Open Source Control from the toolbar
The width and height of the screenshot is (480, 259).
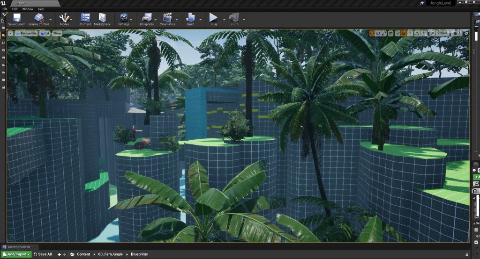click(x=39, y=19)
